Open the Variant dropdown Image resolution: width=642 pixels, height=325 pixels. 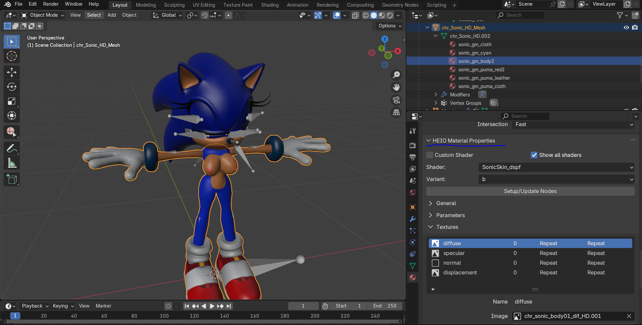point(556,179)
